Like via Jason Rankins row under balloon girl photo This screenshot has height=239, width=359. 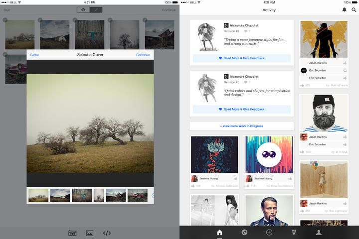click(x=345, y=204)
